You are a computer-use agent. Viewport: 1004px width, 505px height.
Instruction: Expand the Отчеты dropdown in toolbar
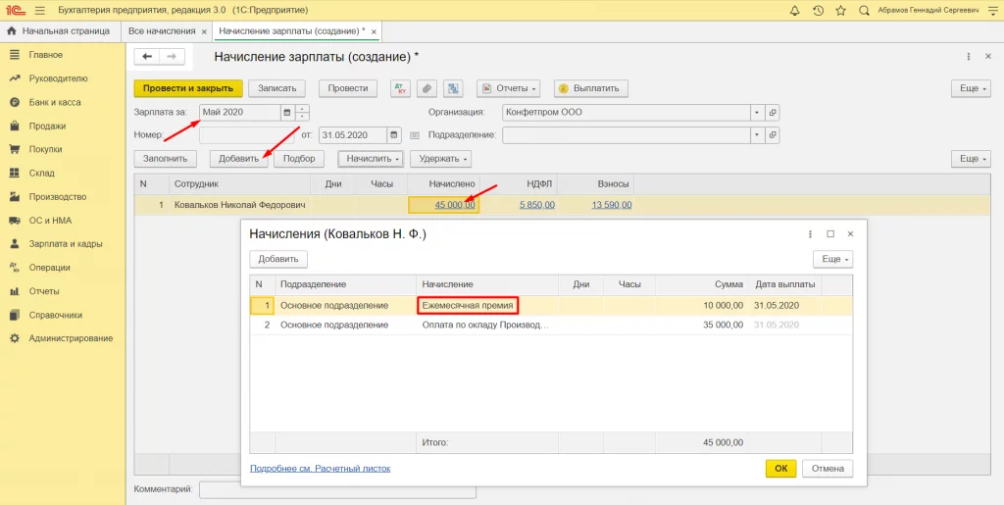509,88
